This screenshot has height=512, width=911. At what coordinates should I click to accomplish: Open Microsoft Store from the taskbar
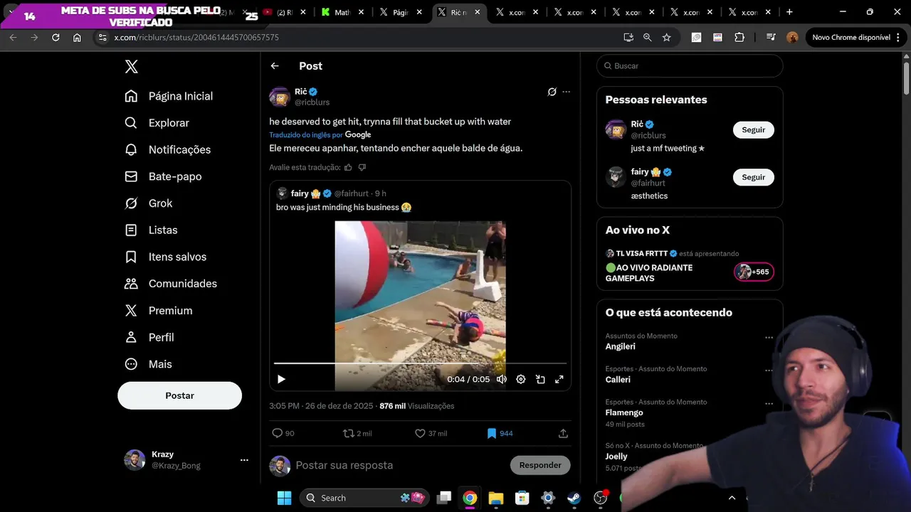[x=522, y=498]
